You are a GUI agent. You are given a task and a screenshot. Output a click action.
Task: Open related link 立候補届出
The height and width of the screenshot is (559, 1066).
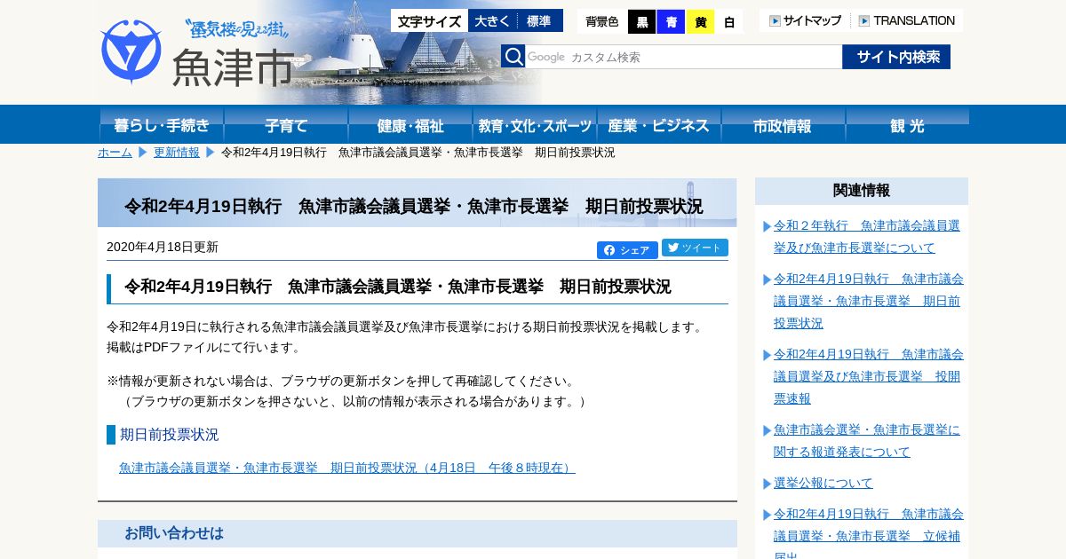click(x=868, y=532)
